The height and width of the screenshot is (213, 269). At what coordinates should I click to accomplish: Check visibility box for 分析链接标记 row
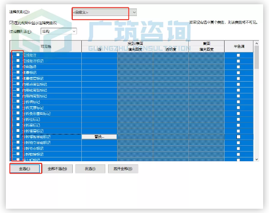point(18,154)
